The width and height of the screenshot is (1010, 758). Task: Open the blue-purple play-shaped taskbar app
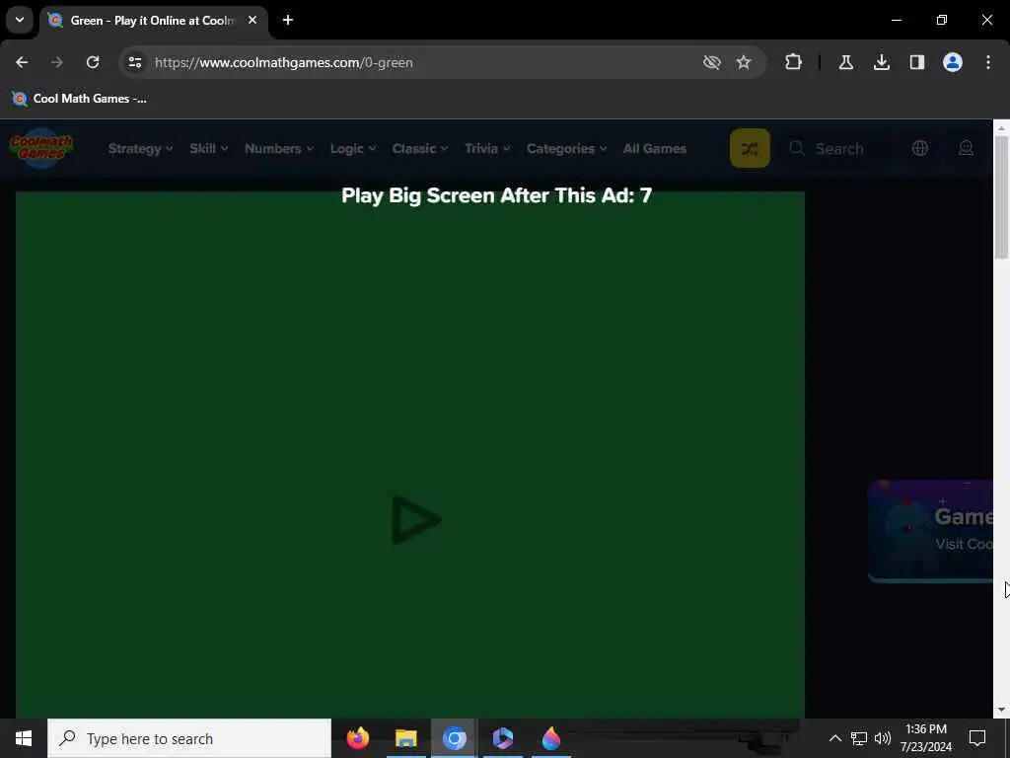click(x=502, y=738)
